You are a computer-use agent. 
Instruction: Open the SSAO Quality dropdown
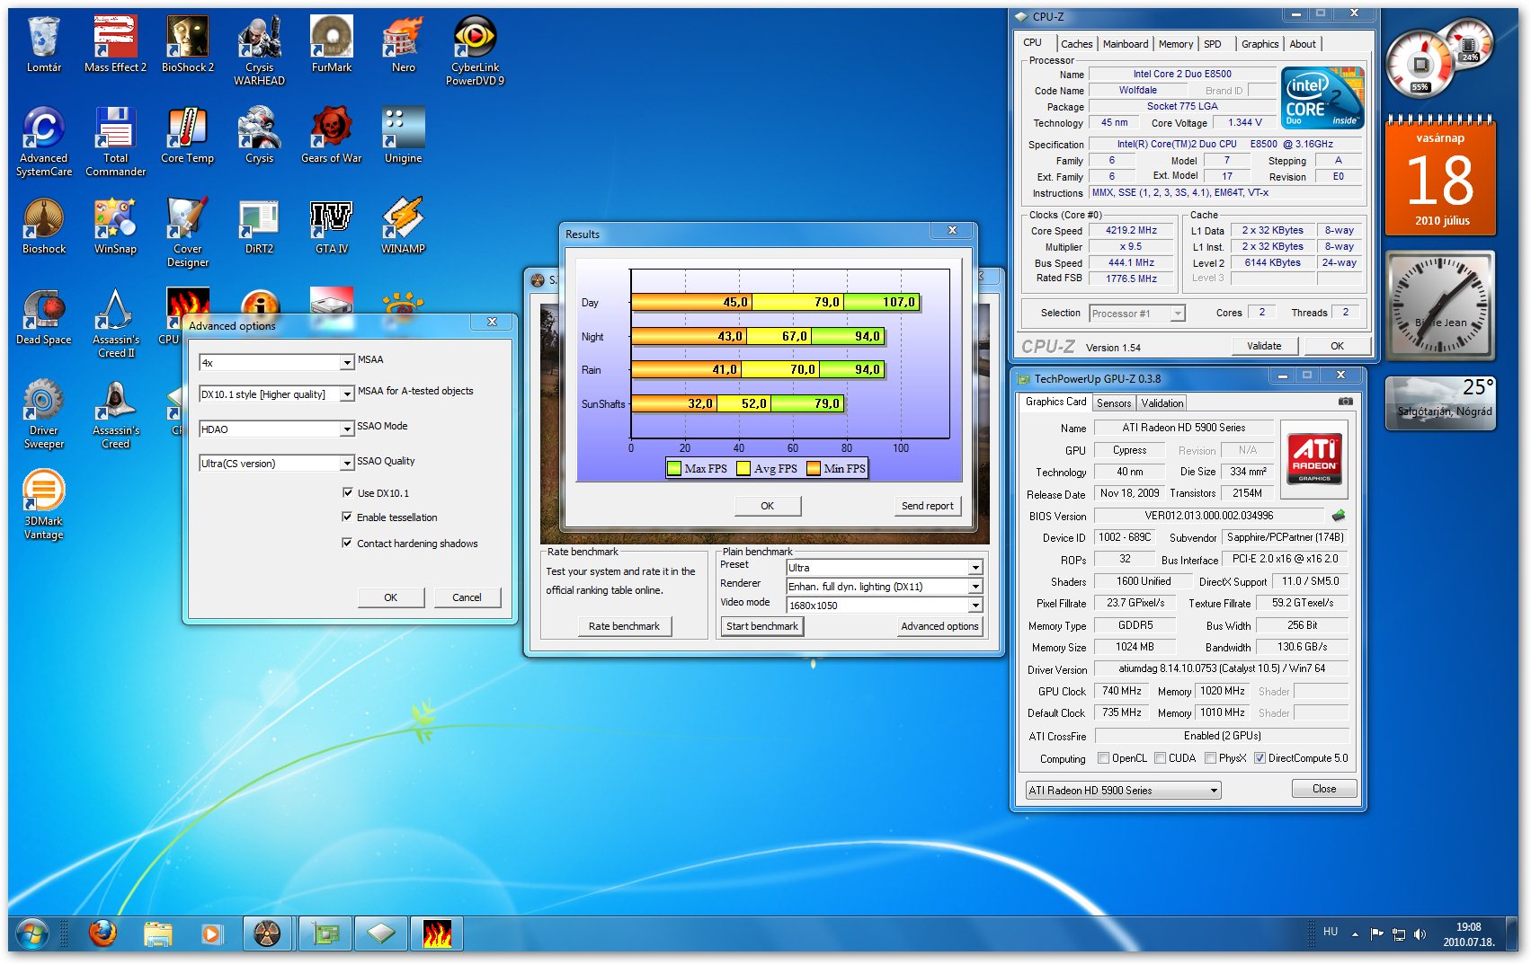(277, 464)
